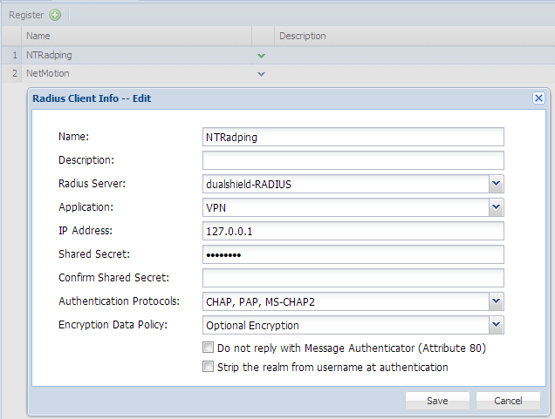The height and width of the screenshot is (419, 555).
Task: Select the NetMotion row in list
Action: click(x=131, y=74)
